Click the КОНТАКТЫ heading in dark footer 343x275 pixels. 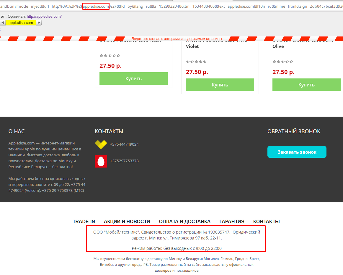(109, 131)
